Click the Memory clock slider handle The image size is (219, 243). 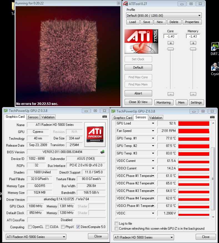[x=193, y=49]
